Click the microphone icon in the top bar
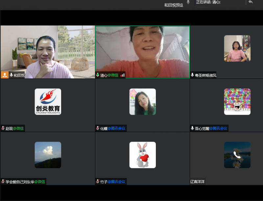The image size is (263, 201). pos(188,2)
